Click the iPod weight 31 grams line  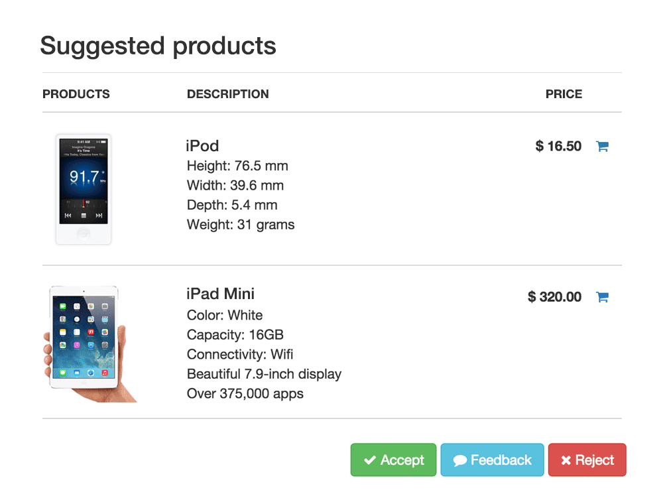pyautogui.click(x=241, y=225)
